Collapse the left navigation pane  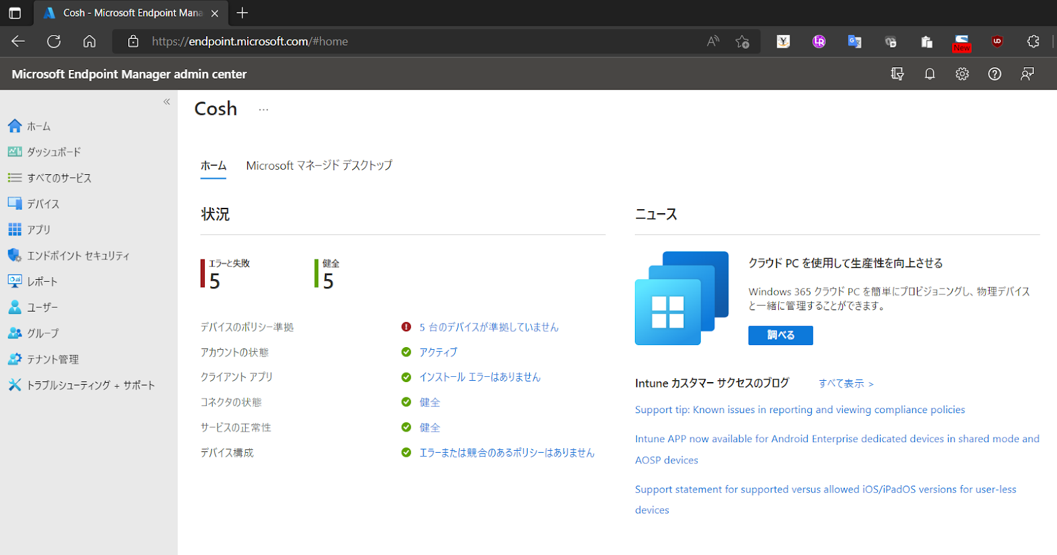[166, 102]
